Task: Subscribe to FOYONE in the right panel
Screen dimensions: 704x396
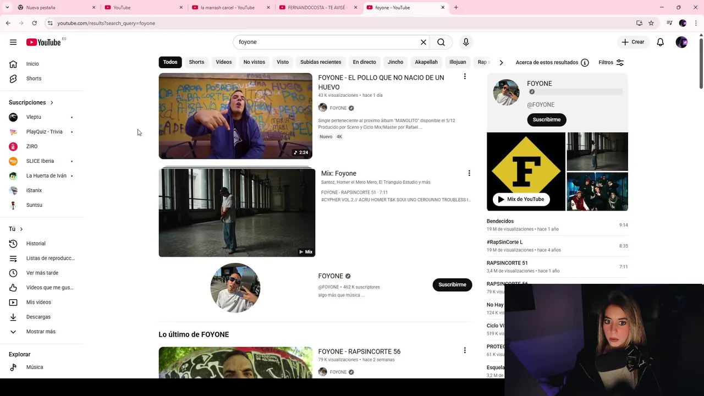Action: click(x=547, y=120)
